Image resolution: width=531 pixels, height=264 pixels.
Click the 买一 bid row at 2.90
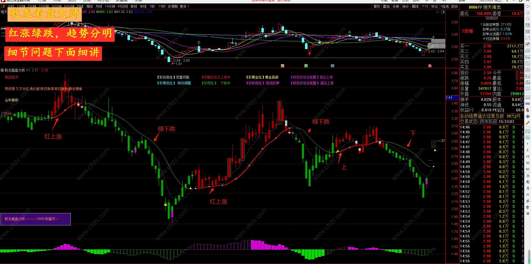(492, 46)
